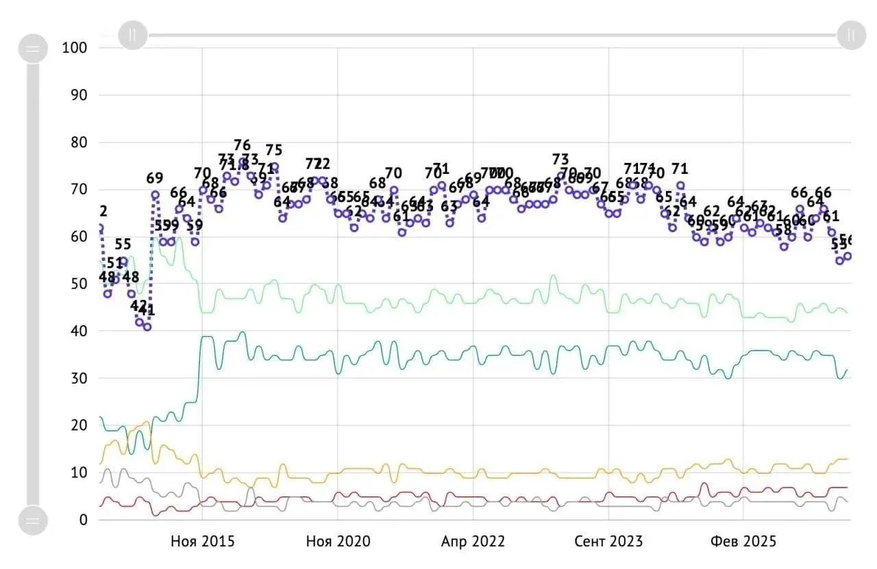Click the top handle of vertical zoom slider
The width and height of the screenshot is (877, 569).
pos(33,49)
